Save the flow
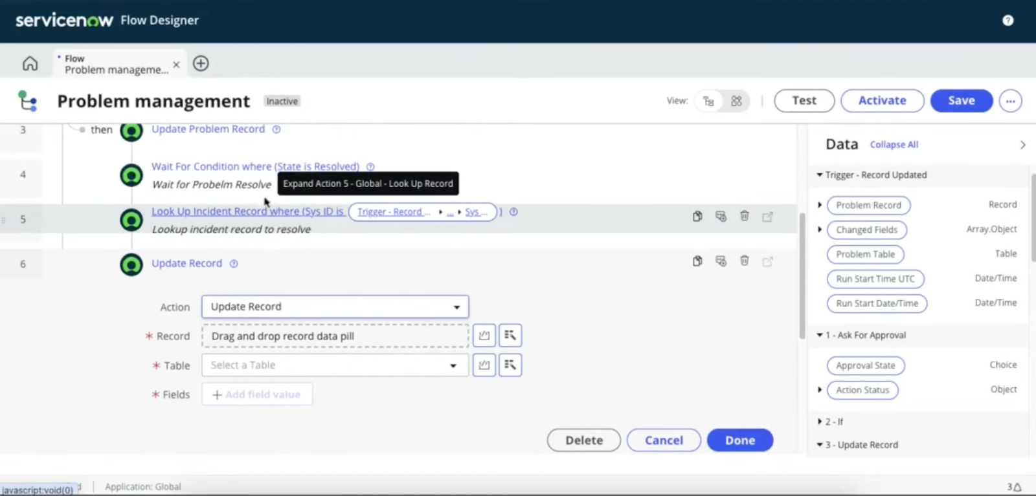This screenshot has height=496, width=1036. click(x=962, y=100)
